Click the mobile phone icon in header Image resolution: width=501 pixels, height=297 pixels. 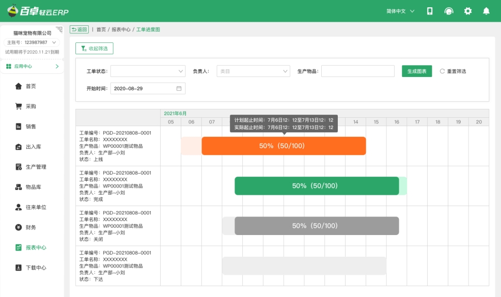430,11
